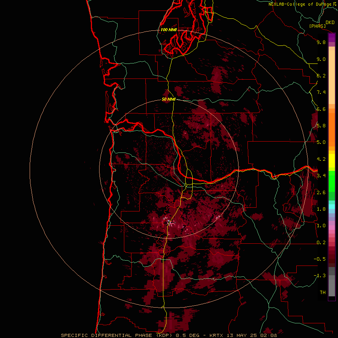Click the DKD unit label above the scale

tap(330, 22)
